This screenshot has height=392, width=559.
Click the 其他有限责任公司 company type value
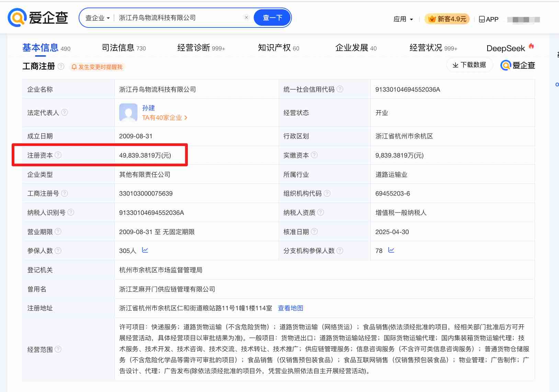point(145,175)
